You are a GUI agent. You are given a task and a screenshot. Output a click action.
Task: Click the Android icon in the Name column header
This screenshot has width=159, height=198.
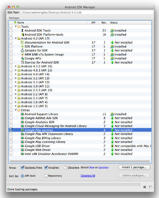tap(15, 22)
